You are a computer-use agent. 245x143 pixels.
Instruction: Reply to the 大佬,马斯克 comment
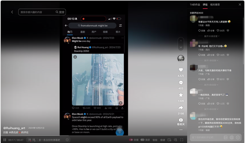coord(202,79)
